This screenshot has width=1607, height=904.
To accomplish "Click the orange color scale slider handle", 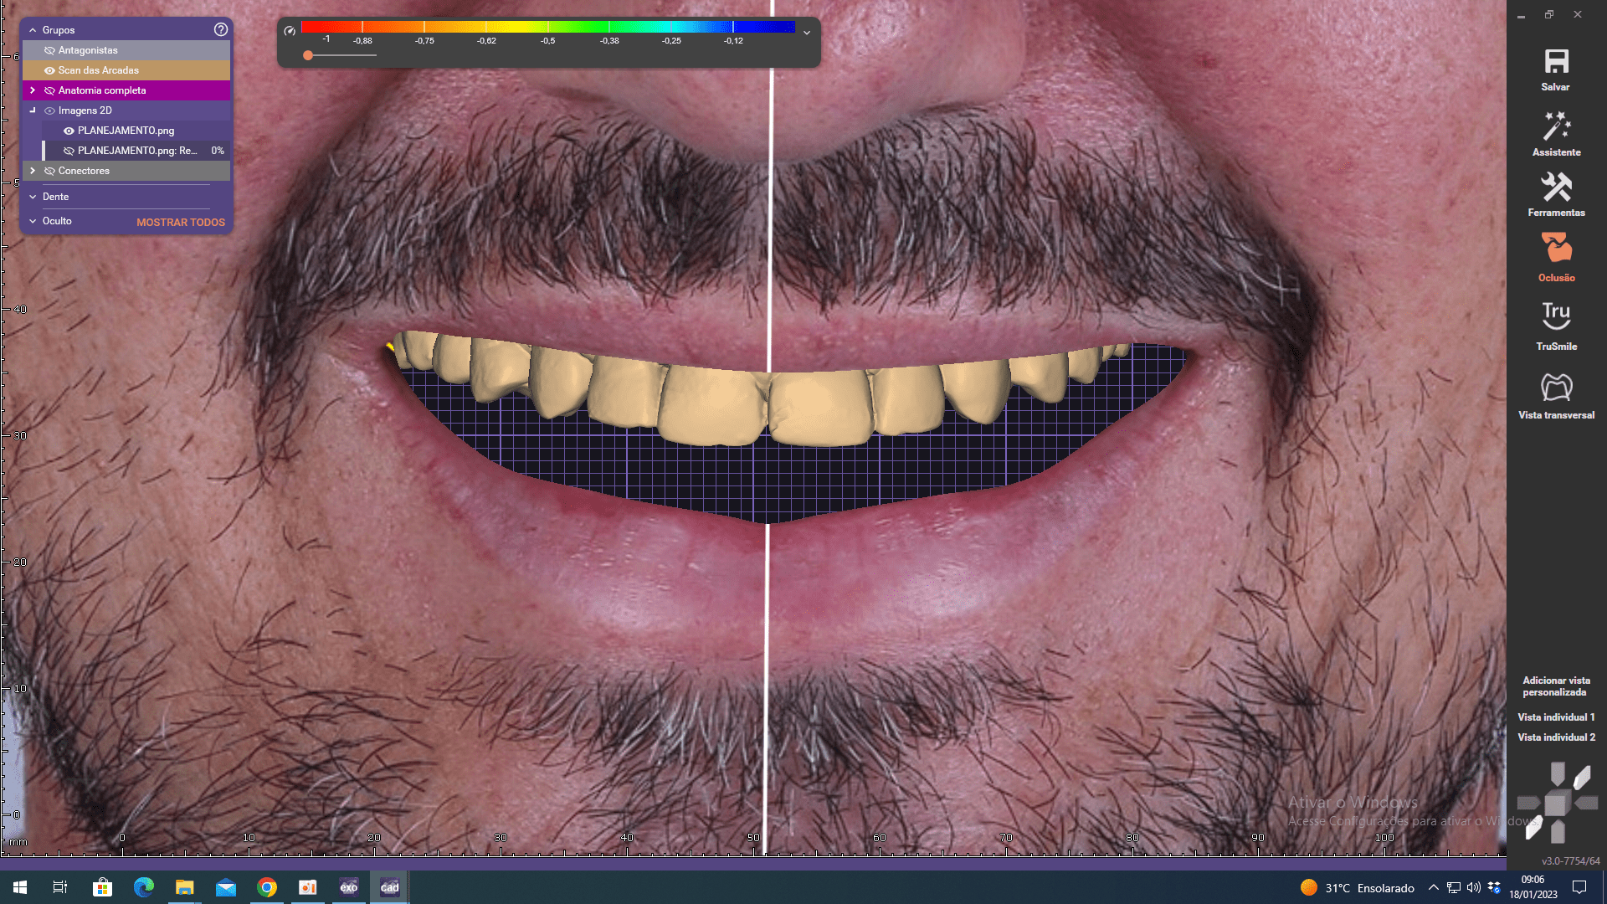I will coord(308,55).
